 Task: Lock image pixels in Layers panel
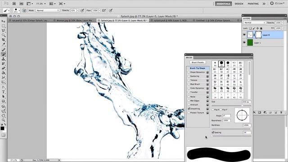point(254,28)
